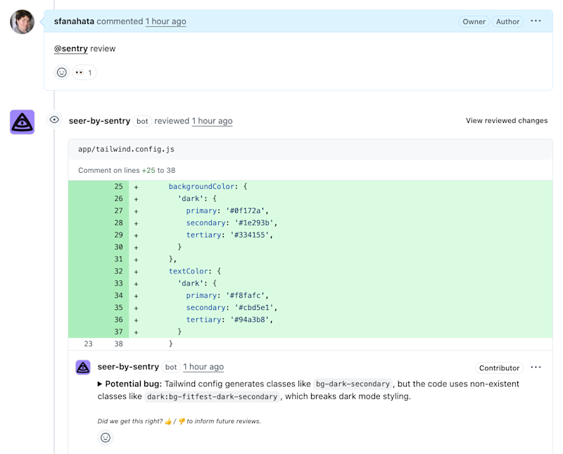Select diff line number 25
Screen dimensions: 563x454
click(118, 186)
